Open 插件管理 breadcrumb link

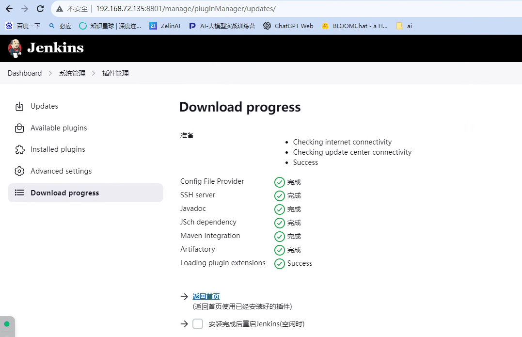(x=115, y=73)
